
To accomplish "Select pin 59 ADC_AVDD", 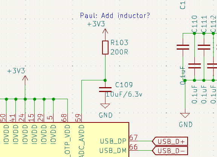I will point(81,118).
